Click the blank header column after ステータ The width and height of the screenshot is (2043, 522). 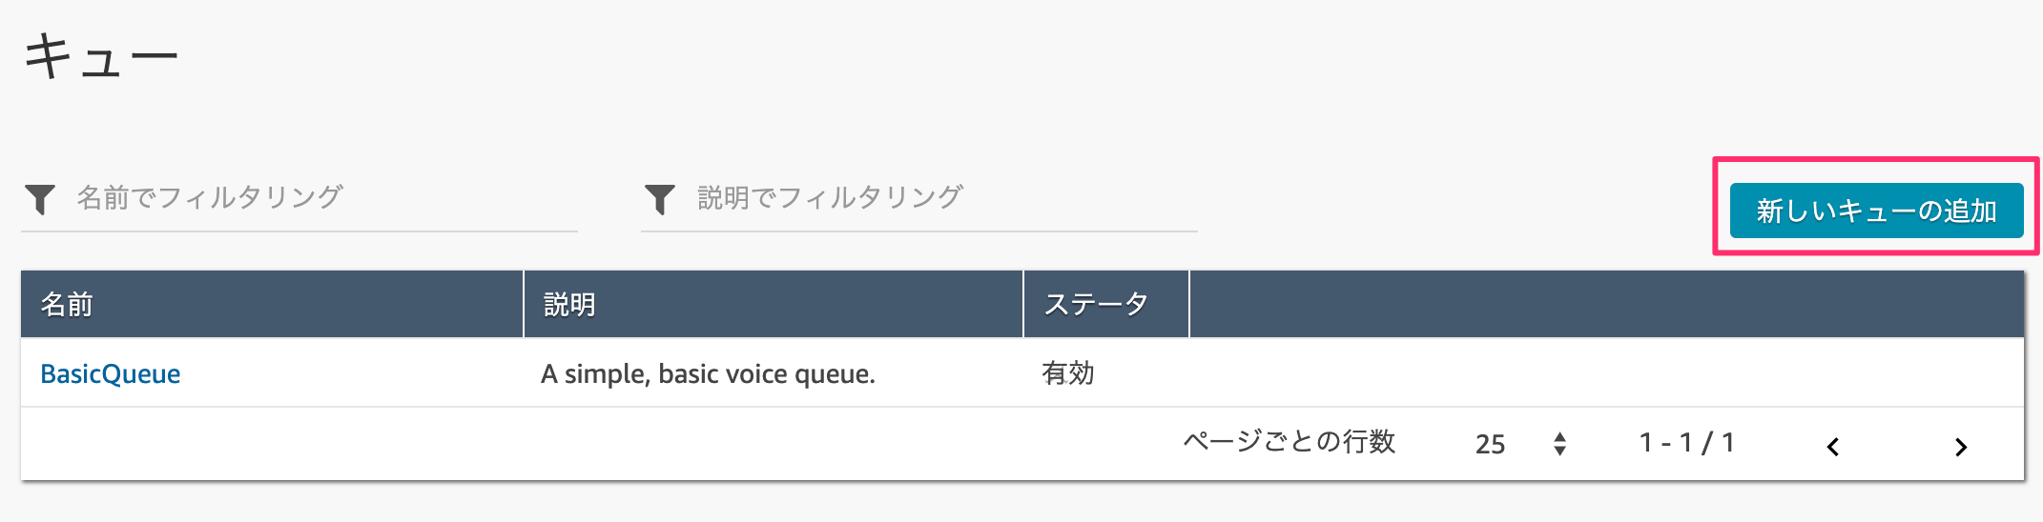pos(1606,305)
